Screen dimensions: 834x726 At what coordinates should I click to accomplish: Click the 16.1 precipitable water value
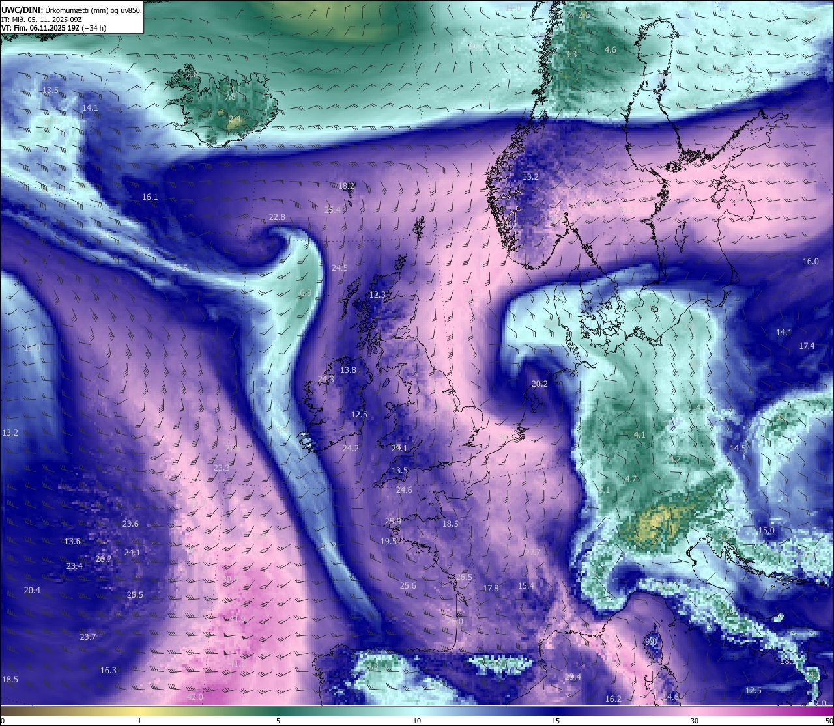[x=151, y=197]
